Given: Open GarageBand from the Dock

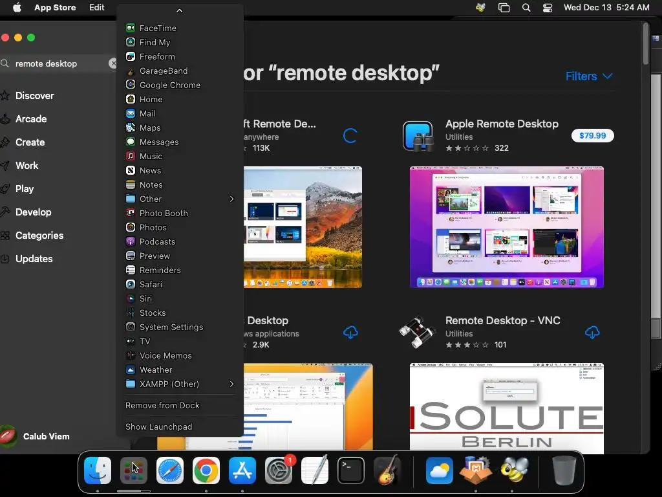Looking at the screenshot, I should (387, 470).
